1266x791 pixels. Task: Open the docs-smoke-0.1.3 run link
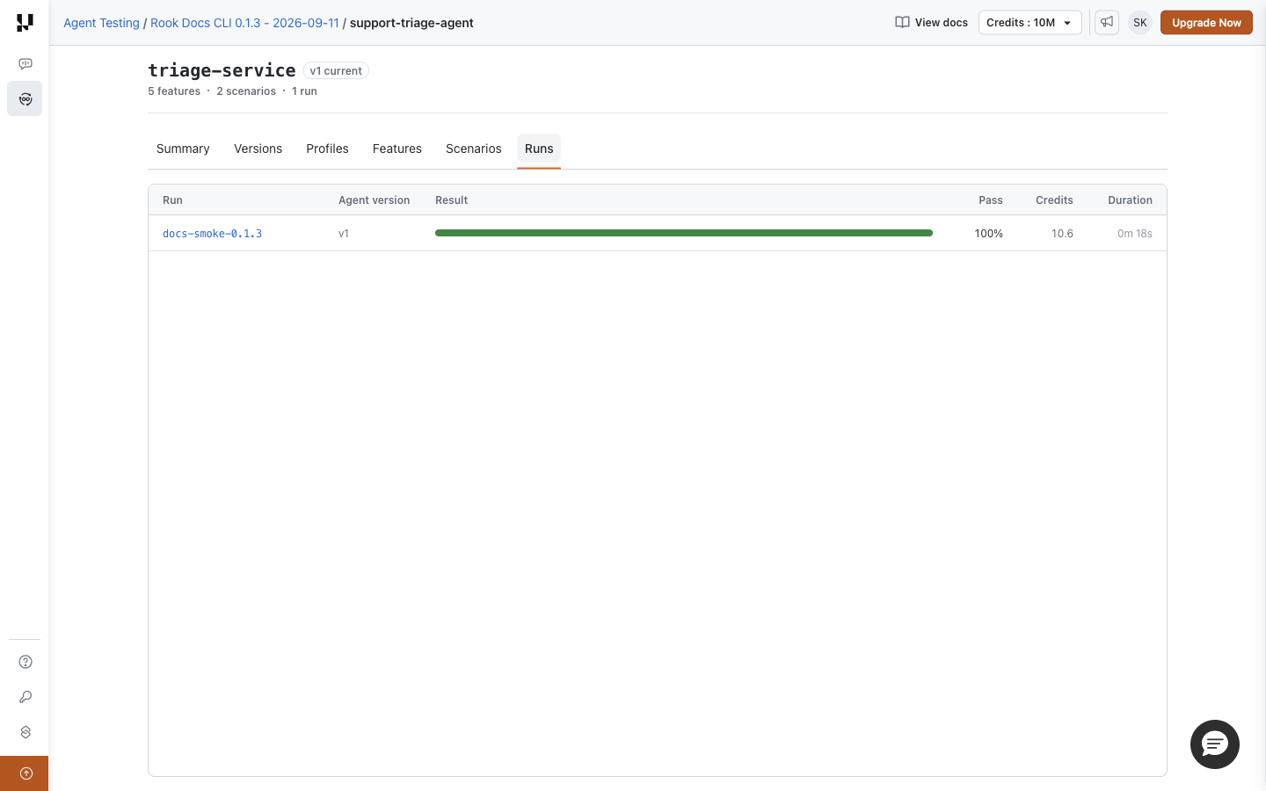(x=212, y=233)
